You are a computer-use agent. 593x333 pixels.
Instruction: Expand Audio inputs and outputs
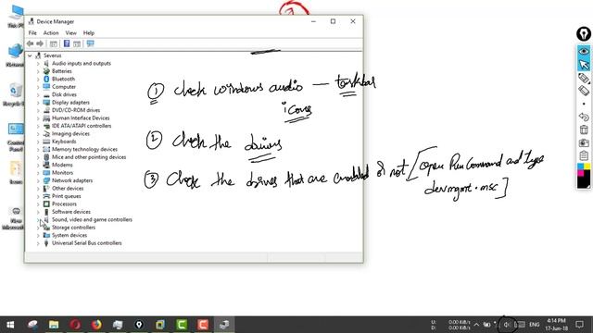(x=38, y=64)
